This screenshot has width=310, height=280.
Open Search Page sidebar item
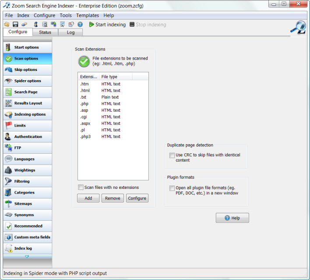click(28, 92)
